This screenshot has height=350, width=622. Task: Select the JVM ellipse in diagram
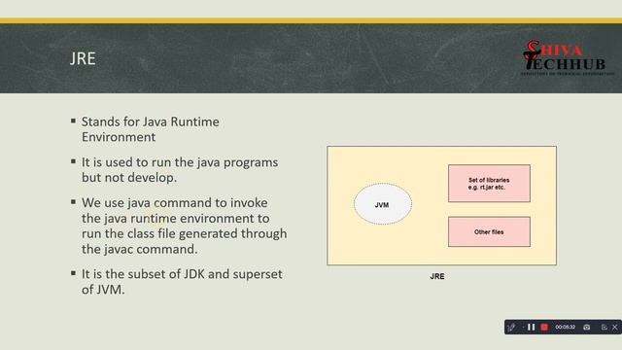coord(383,204)
